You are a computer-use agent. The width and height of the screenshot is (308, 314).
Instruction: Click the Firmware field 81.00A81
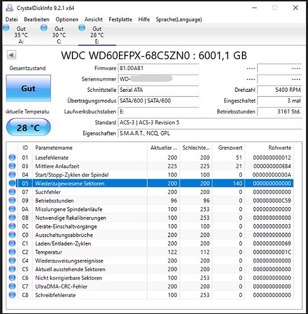click(x=158, y=68)
